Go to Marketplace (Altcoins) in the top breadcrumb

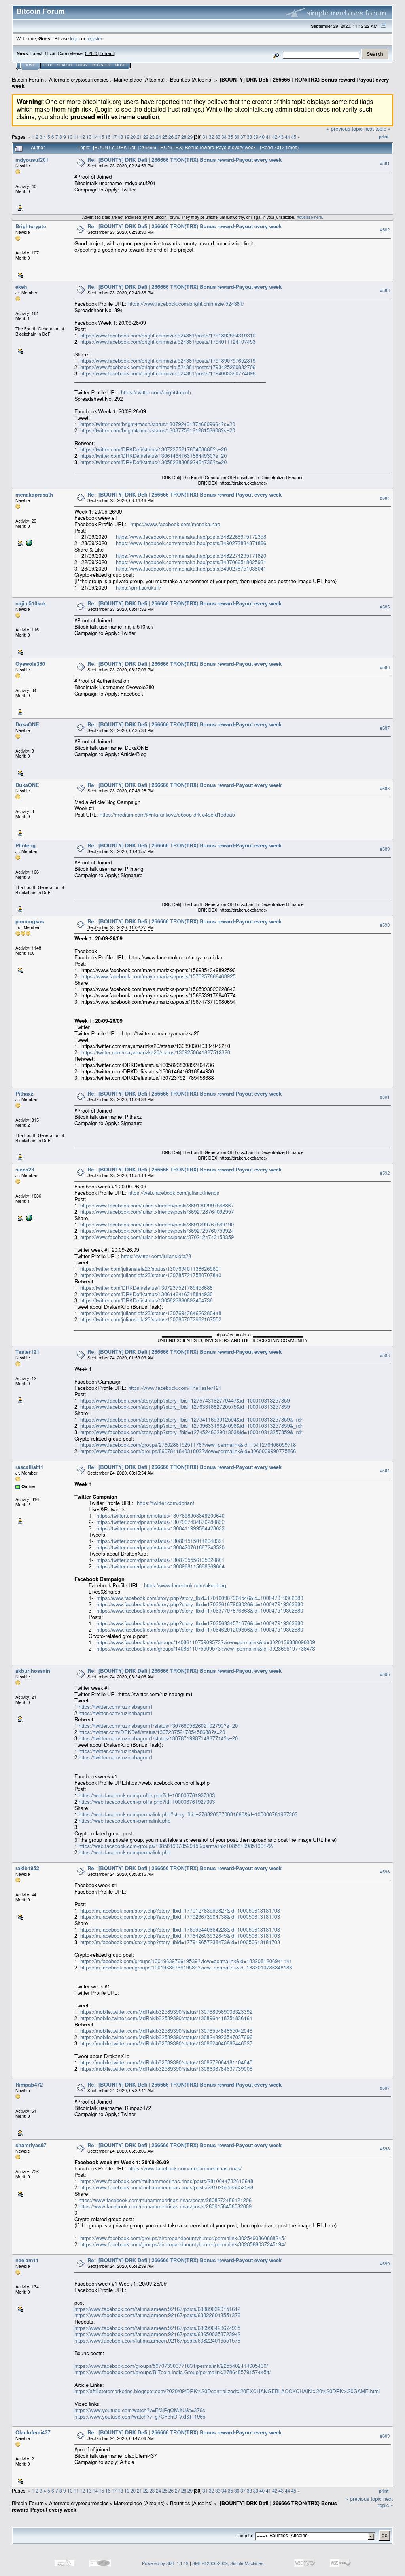(x=139, y=80)
